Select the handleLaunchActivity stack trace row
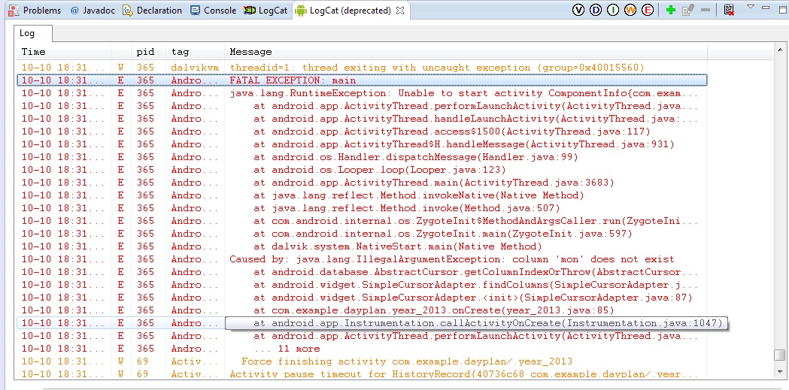789x390 pixels. (x=363, y=119)
